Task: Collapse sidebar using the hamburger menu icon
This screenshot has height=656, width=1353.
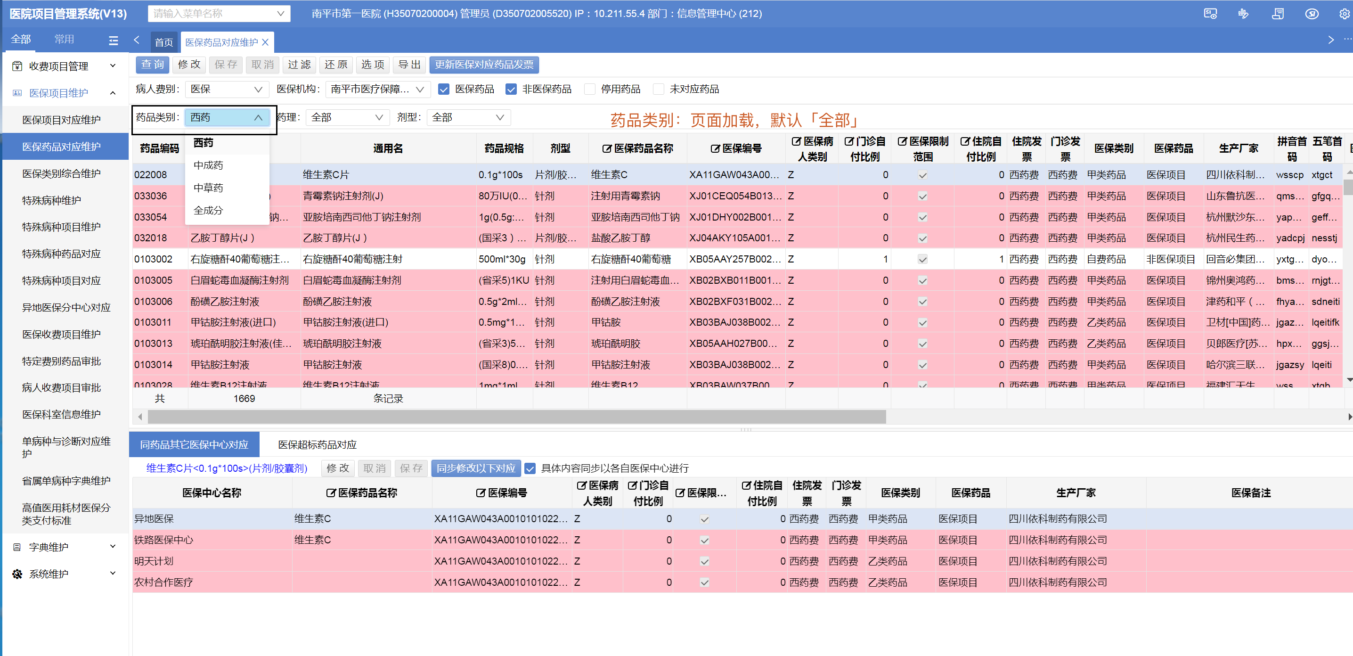Action: tap(114, 41)
